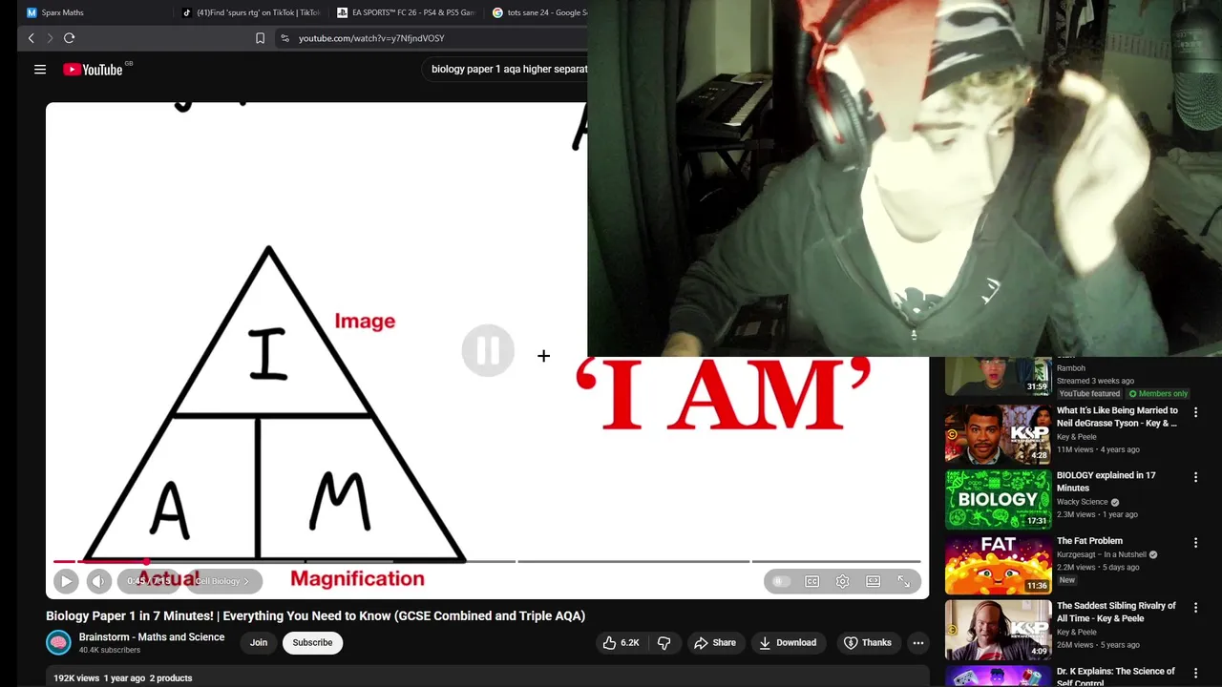
Task: Open the 'Dr. K Explains' video title
Action: [1116, 677]
